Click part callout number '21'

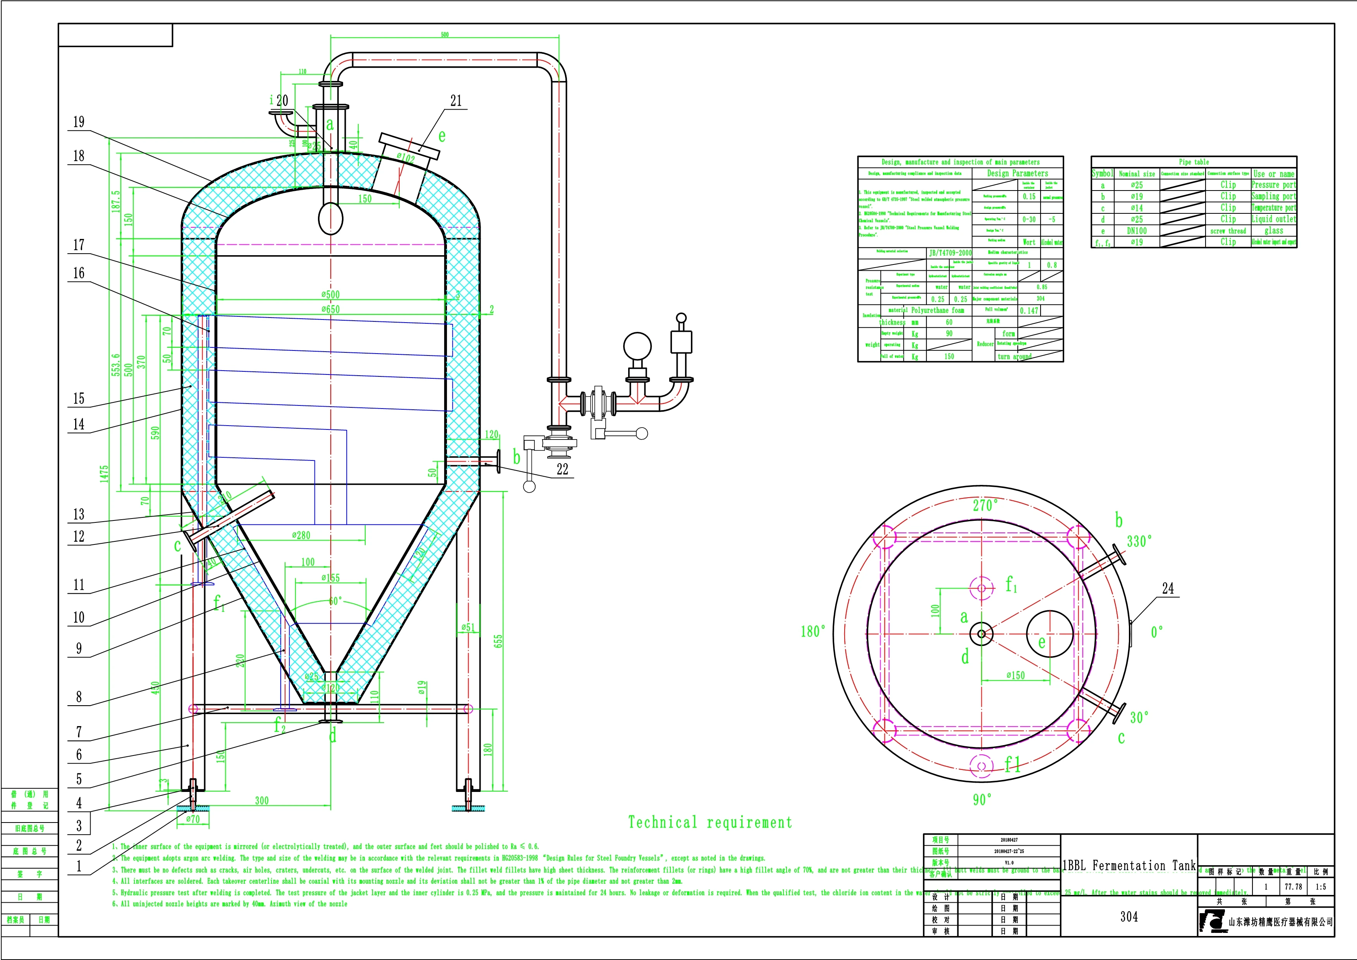[456, 101]
